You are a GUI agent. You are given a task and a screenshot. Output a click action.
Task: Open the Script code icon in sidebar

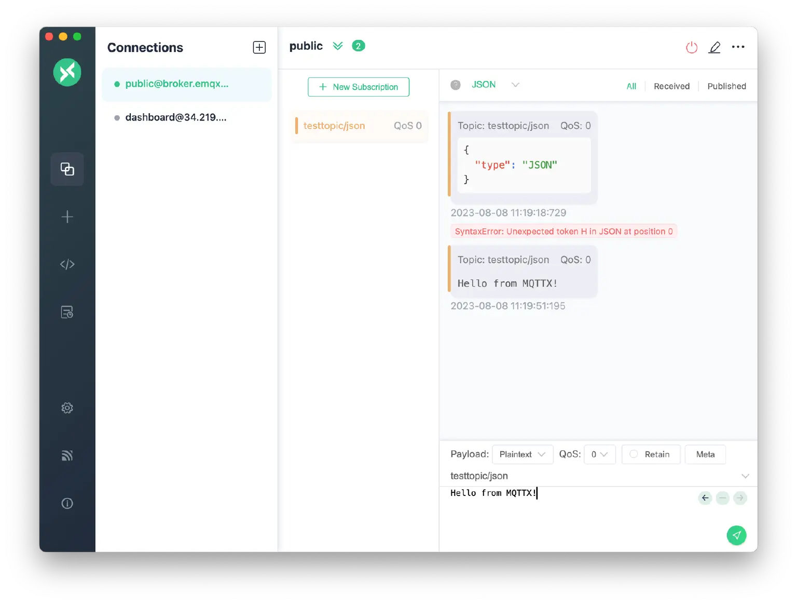click(x=67, y=264)
